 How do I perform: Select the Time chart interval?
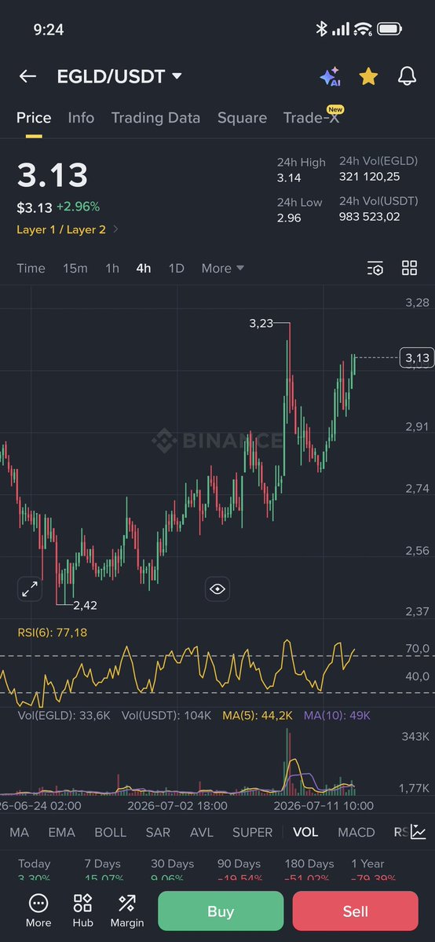tap(31, 269)
